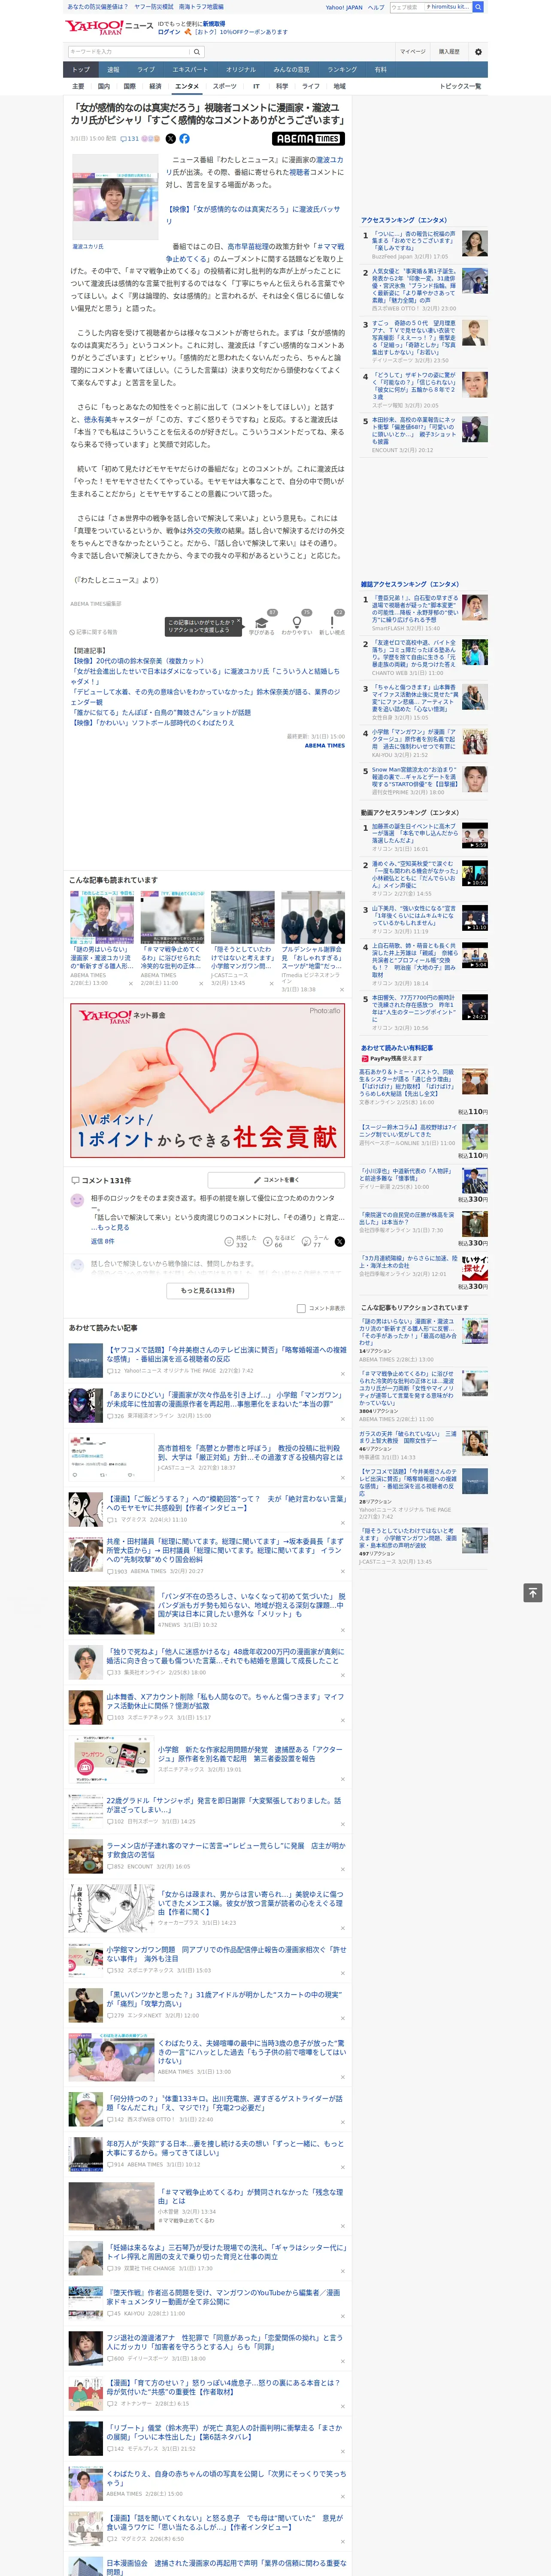Play video ranking item with 5:59 duration

[x=474, y=835]
